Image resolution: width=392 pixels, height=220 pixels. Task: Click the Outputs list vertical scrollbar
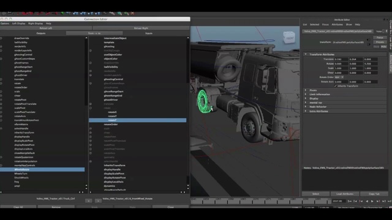click(86, 112)
